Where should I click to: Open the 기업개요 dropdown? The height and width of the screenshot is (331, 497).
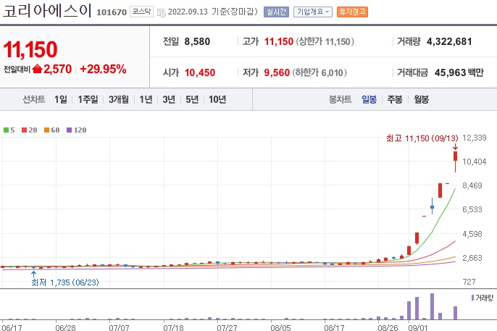pyautogui.click(x=312, y=12)
